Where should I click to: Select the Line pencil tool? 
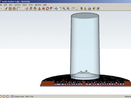pyautogui.click(x=6, y=9)
